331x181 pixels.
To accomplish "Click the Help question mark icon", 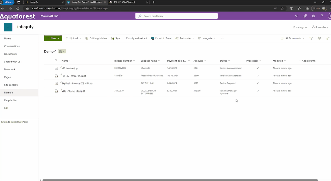I will tap(322, 16).
